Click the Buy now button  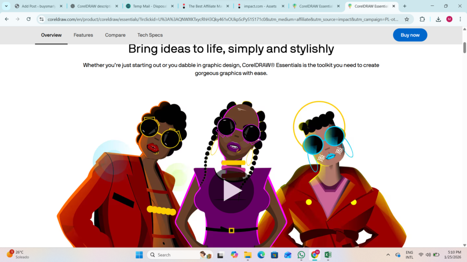pos(410,35)
